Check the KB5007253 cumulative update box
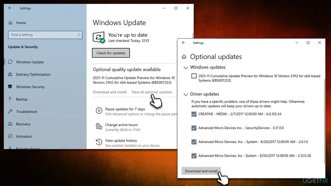 tap(194, 76)
